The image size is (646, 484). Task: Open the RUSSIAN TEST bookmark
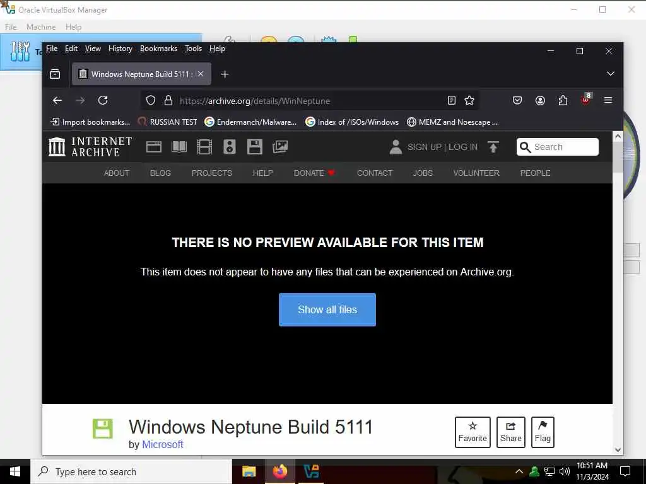pyautogui.click(x=168, y=122)
